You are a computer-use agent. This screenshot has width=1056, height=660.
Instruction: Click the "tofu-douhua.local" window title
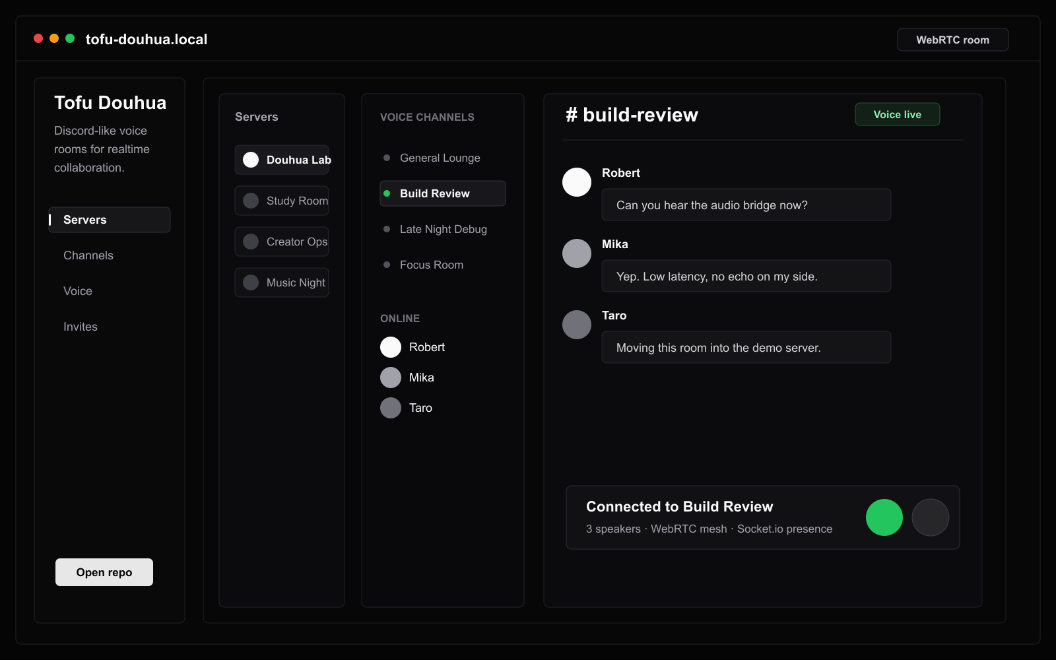click(147, 39)
